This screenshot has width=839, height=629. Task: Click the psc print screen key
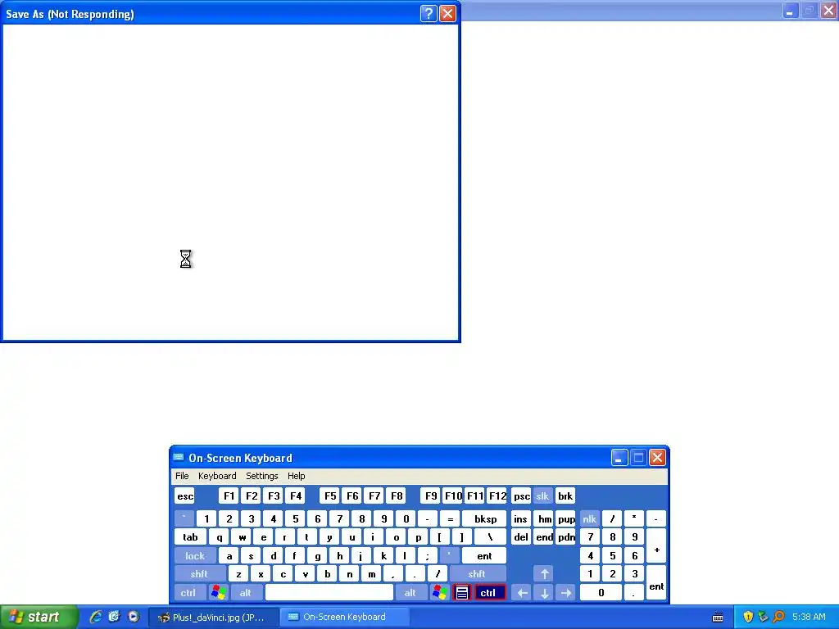(x=522, y=496)
